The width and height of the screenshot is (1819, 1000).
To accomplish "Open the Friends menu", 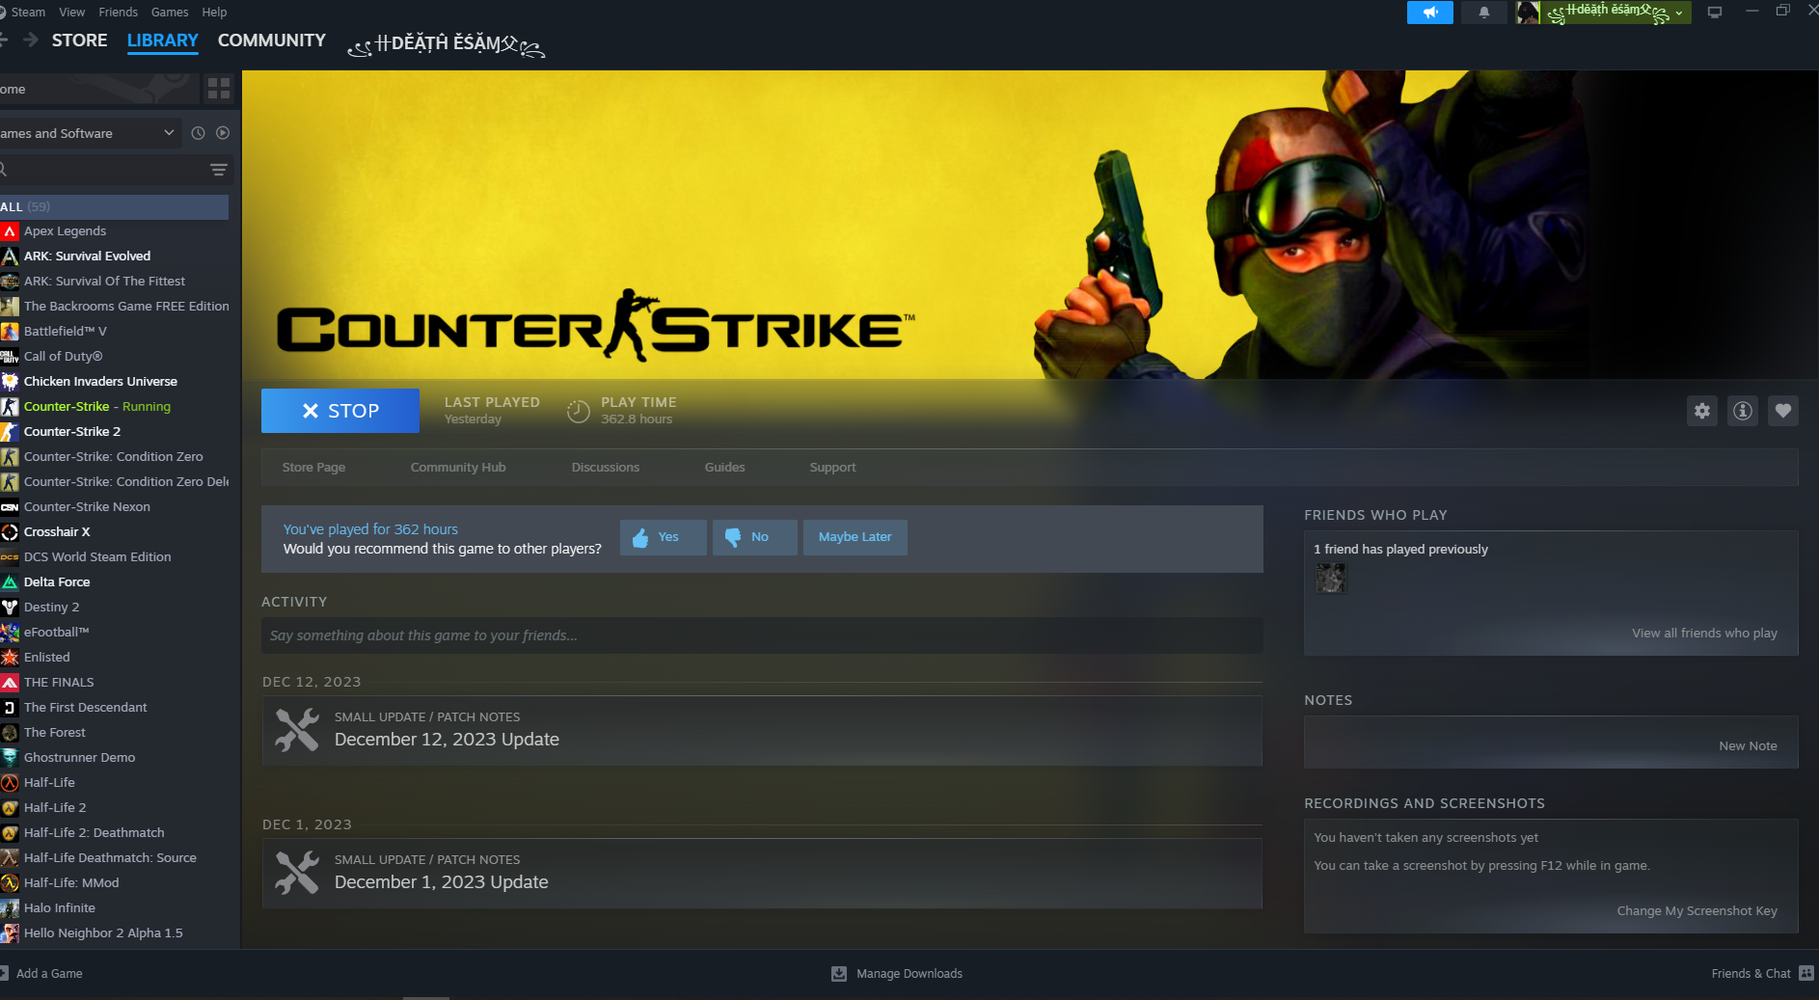I will [118, 13].
